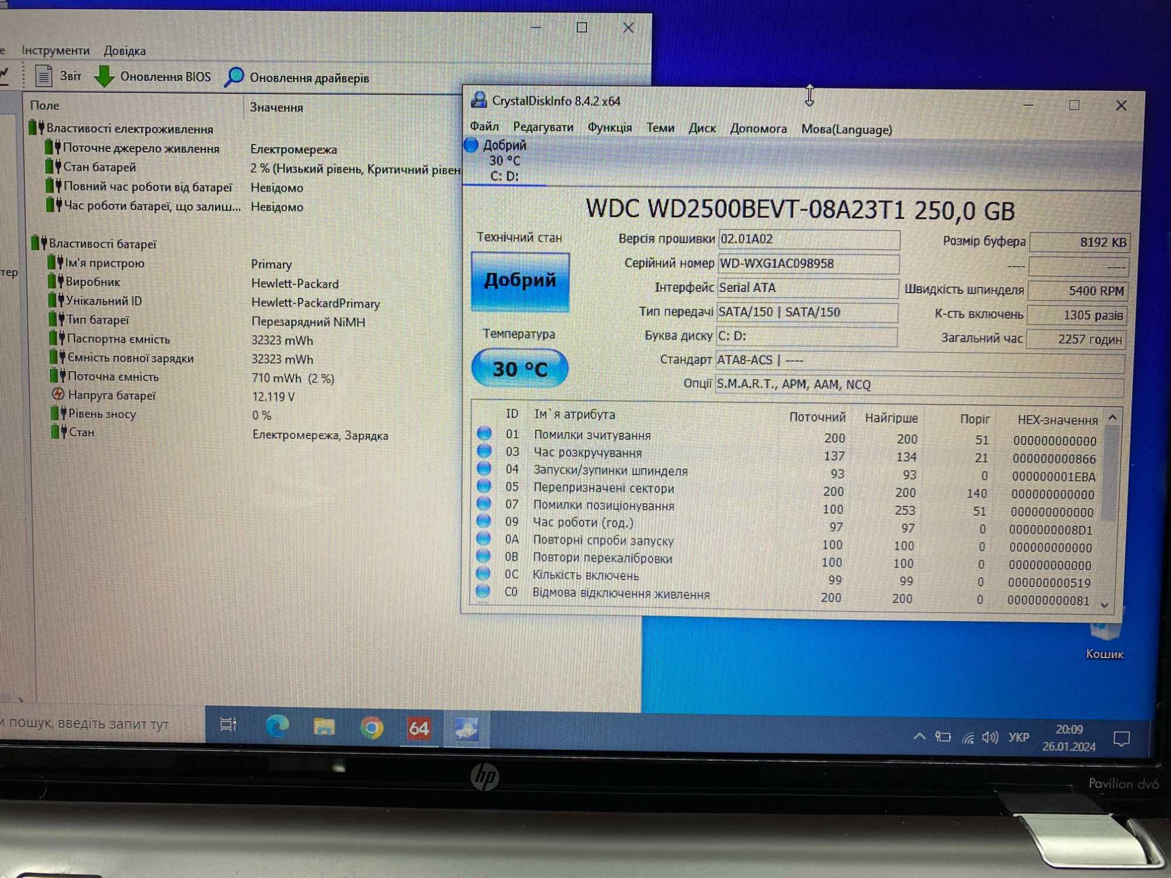Open the Редагувати menu

543,127
